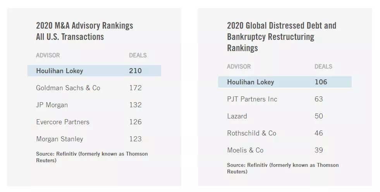Click the Rothschild & Co row label

(251, 133)
